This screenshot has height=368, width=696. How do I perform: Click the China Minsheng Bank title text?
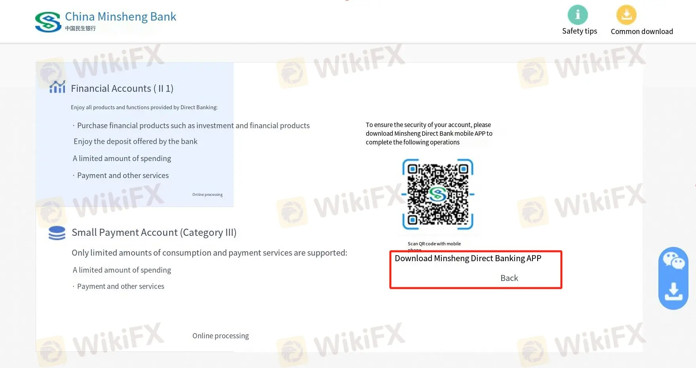[120, 17]
